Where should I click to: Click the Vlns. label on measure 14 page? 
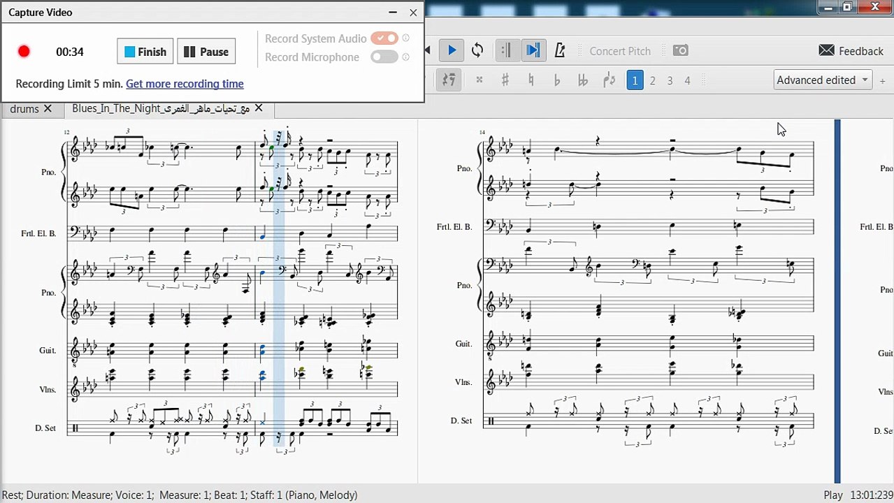point(463,382)
